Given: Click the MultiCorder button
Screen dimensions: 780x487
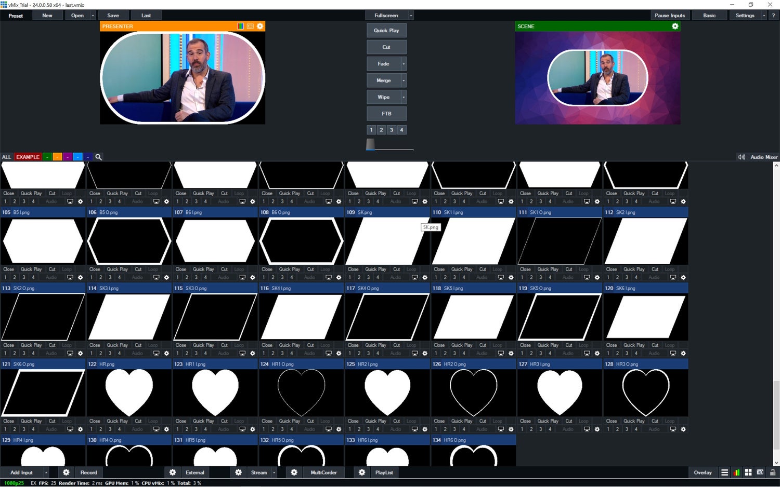Looking at the screenshot, I should tap(323, 472).
